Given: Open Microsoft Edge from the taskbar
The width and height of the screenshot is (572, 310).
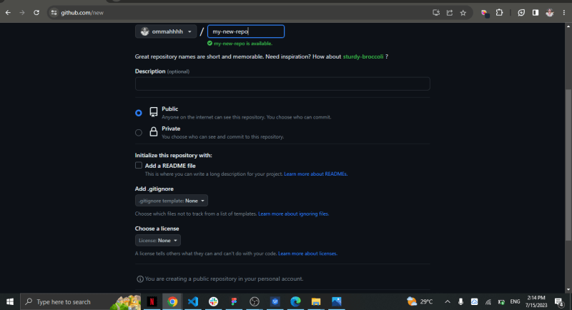Looking at the screenshot, I should (295, 301).
